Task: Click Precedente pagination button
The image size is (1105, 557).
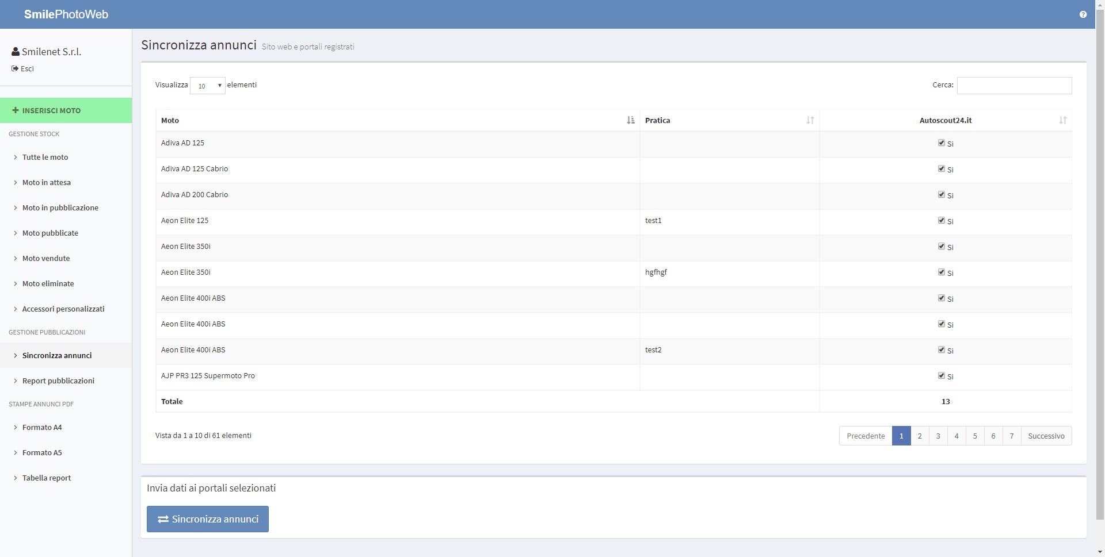Action: point(866,436)
